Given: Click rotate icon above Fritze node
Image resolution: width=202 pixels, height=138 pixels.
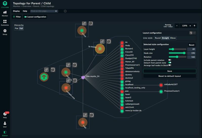Looking at the screenshot, I should click(91, 23).
